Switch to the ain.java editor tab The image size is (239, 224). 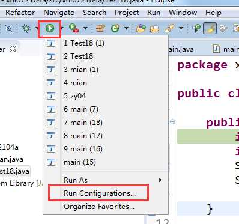click(x=181, y=49)
